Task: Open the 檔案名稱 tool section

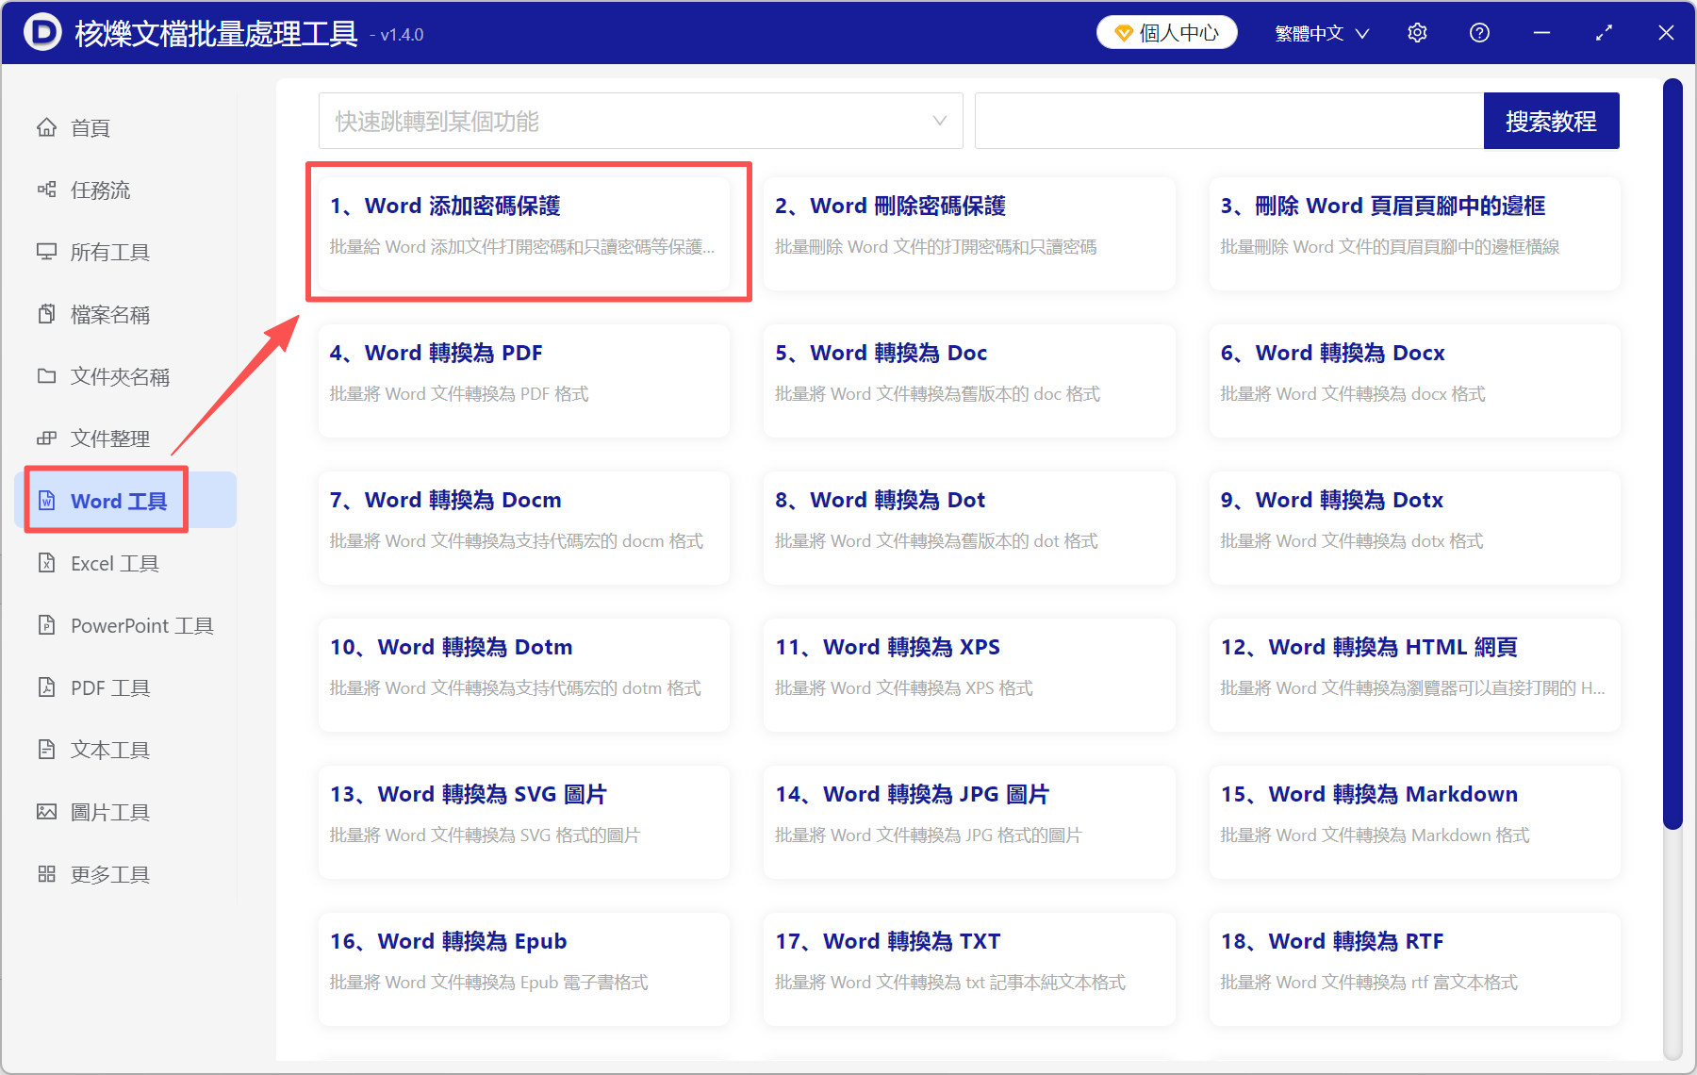Action: pyautogui.click(x=110, y=314)
